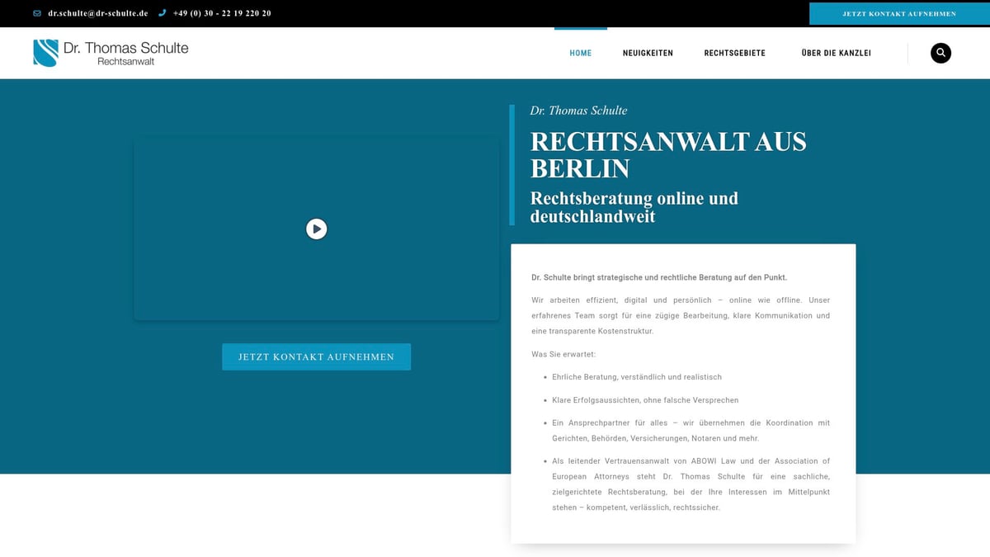The image size is (990, 557).
Task: Open the search via magnifying glass icon
Action: (x=940, y=53)
